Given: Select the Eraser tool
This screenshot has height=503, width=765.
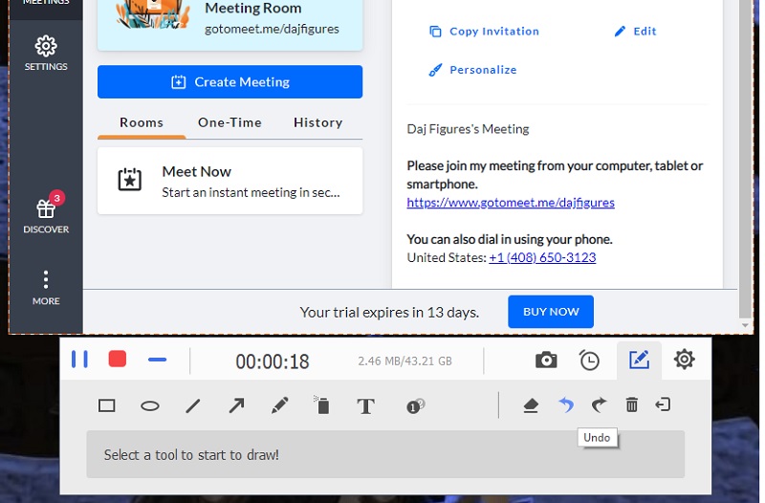Looking at the screenshot, I should 531,405.
